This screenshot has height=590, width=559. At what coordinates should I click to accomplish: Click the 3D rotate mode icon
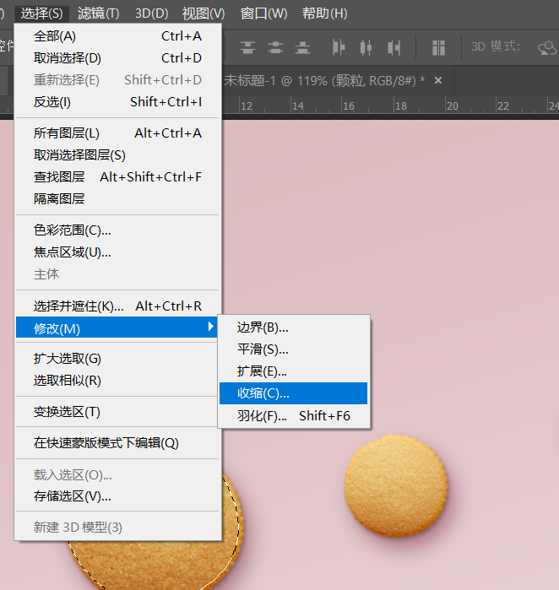[547, 48]
